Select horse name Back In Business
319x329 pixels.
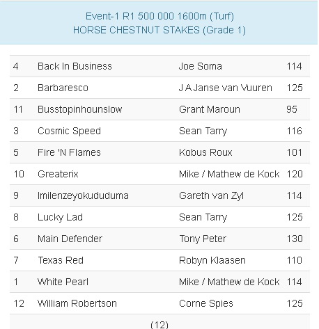tap(75, 66)
